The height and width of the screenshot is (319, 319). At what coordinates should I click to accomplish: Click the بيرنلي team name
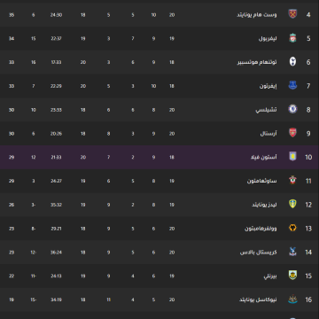(x=270, y=276)
